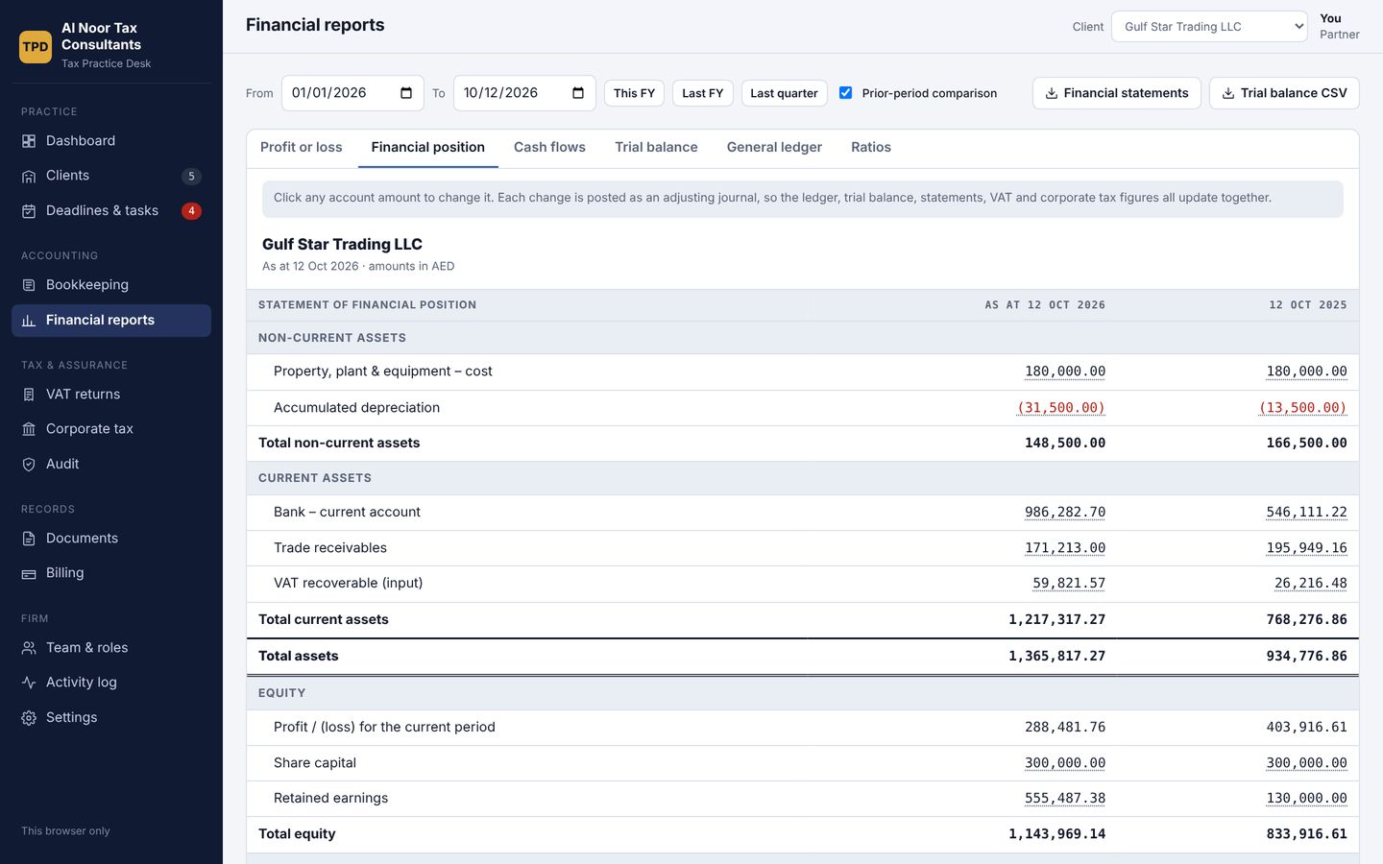Click the Audit shield icon

pos(29,465)
